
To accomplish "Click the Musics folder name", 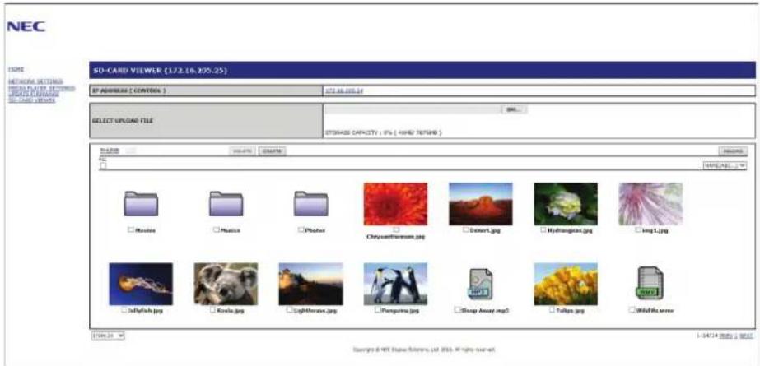I will 231,230.
